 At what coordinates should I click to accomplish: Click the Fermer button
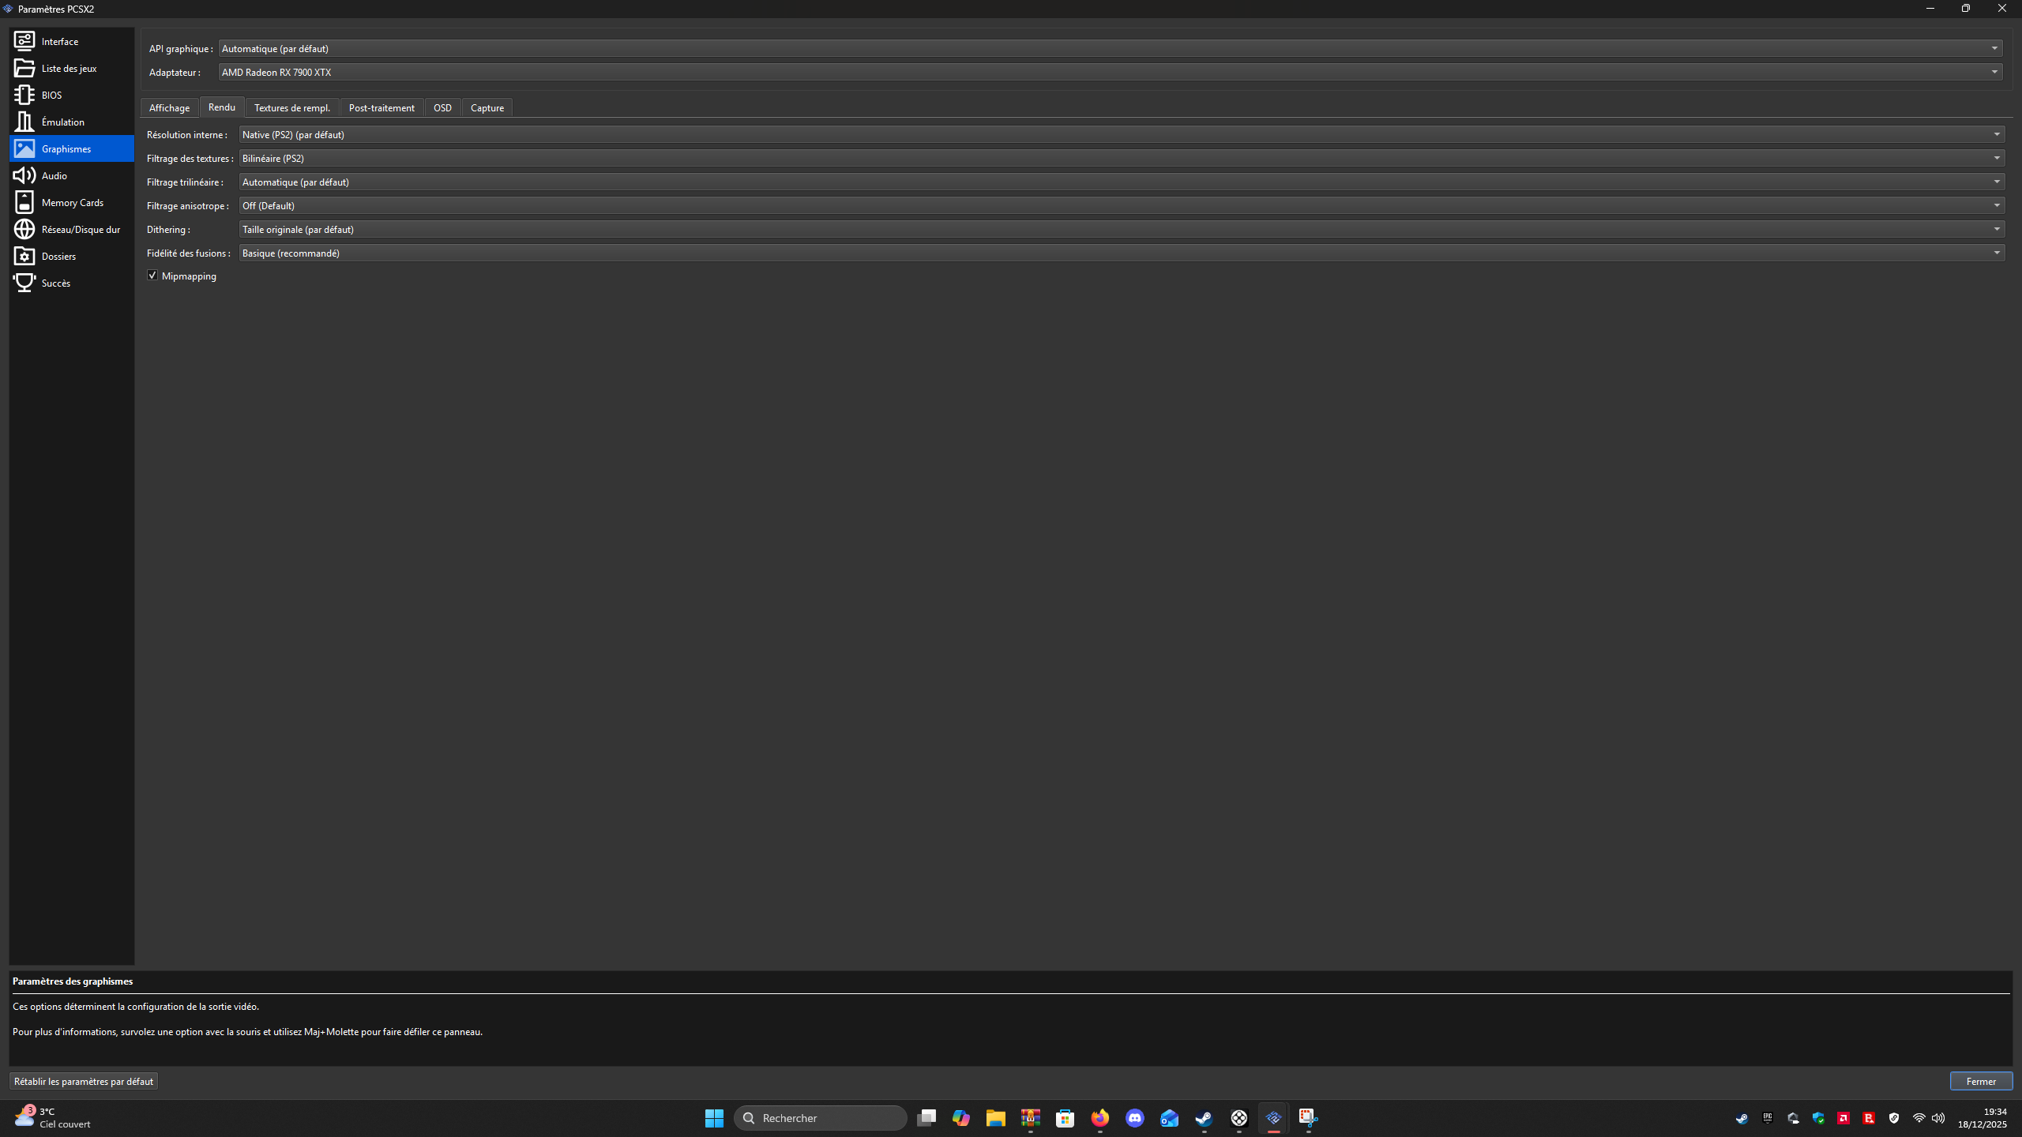1980,1081
